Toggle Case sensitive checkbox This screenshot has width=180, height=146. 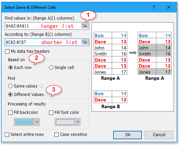pyautogui.click(x=56, y=135)
